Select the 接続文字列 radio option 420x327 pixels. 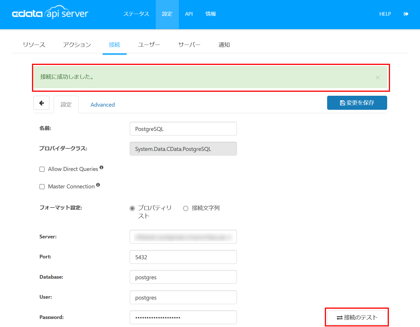pyautogui.click(x=186, y=208)
